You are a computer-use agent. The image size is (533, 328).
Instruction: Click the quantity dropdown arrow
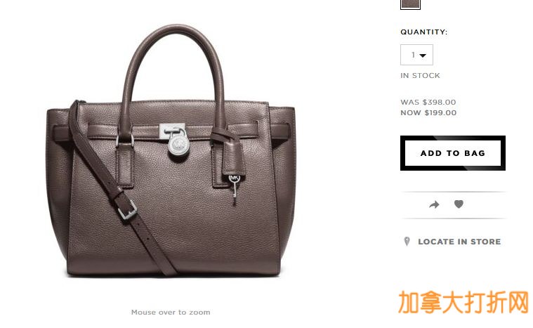[423, 55]
